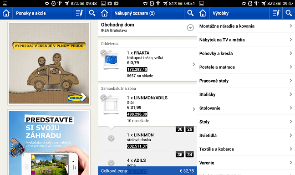295x175 pixels.
Task: Tap the 10 na sklade stock text
Action: (x=138, y=121)
